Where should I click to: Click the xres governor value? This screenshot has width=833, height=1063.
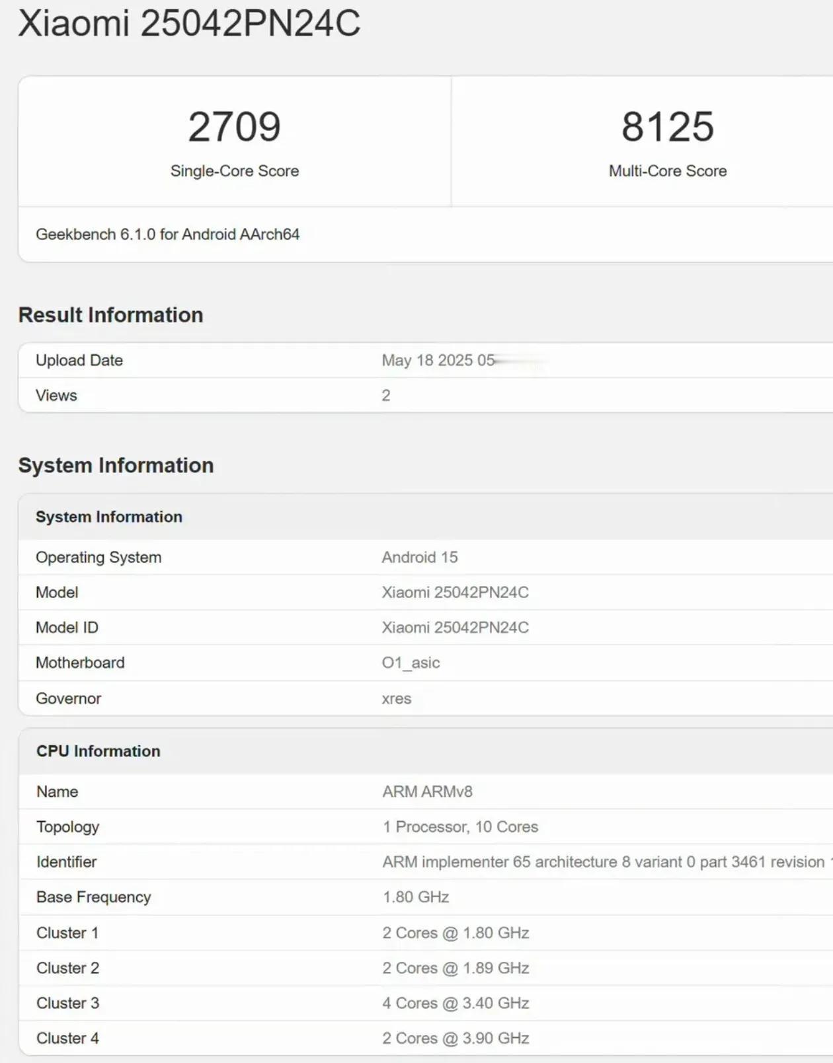tap(397, 698)
